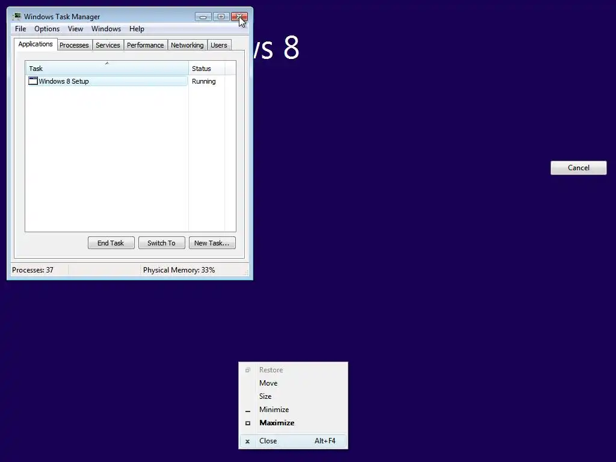Click the Processes: 37 status bar entry

pyautogui.click(x=32, y=270)
